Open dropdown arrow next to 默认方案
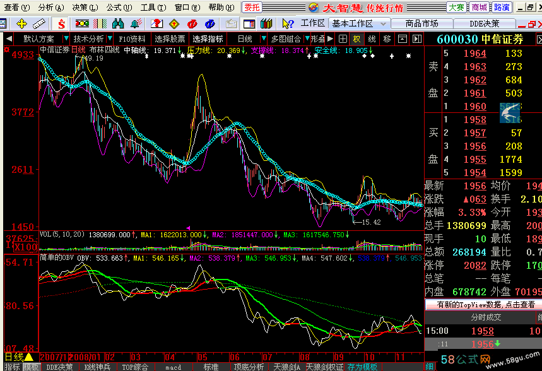 (x=66, y=38)
